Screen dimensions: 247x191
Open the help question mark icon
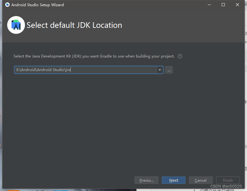(x=180, y=56)
